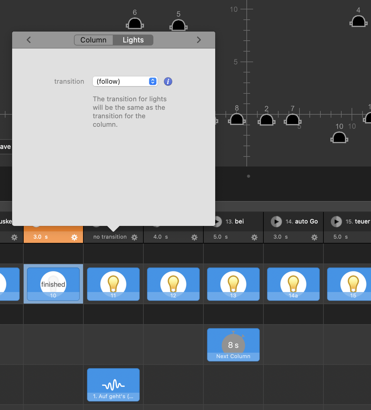Select light fixture 4 in stage view
This screenshot has width=371, height=410.
pos(359,22)
